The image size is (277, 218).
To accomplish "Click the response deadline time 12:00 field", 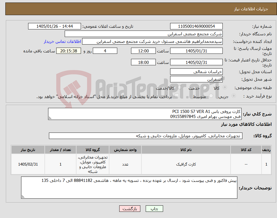I will (x=143, y=51).
